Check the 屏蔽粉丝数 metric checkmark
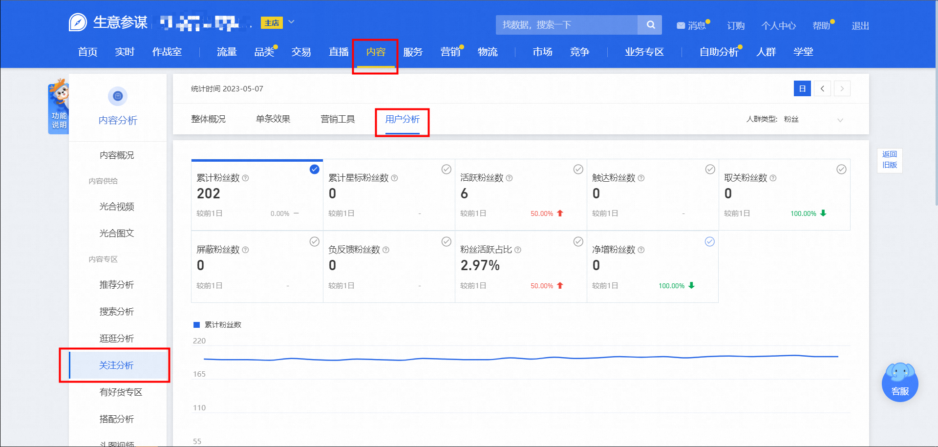Screen dimensions: 938x447 (x=315, y=241)
